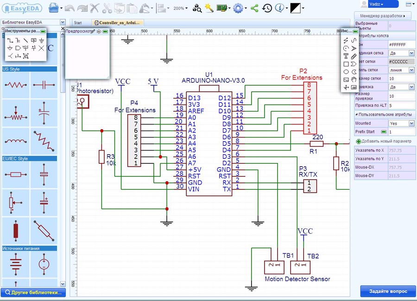
Task: Select the US style inductor thumbnail
Action: tap(16, 141)
